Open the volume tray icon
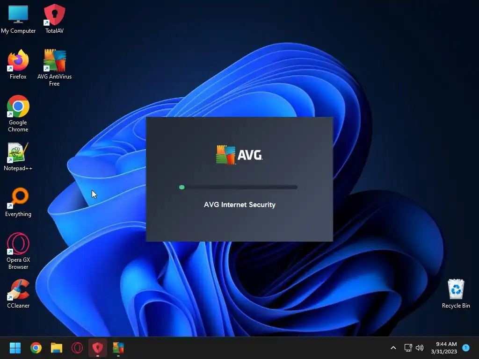The height and width of the screenshot is (359, 479). pos(420,348)
